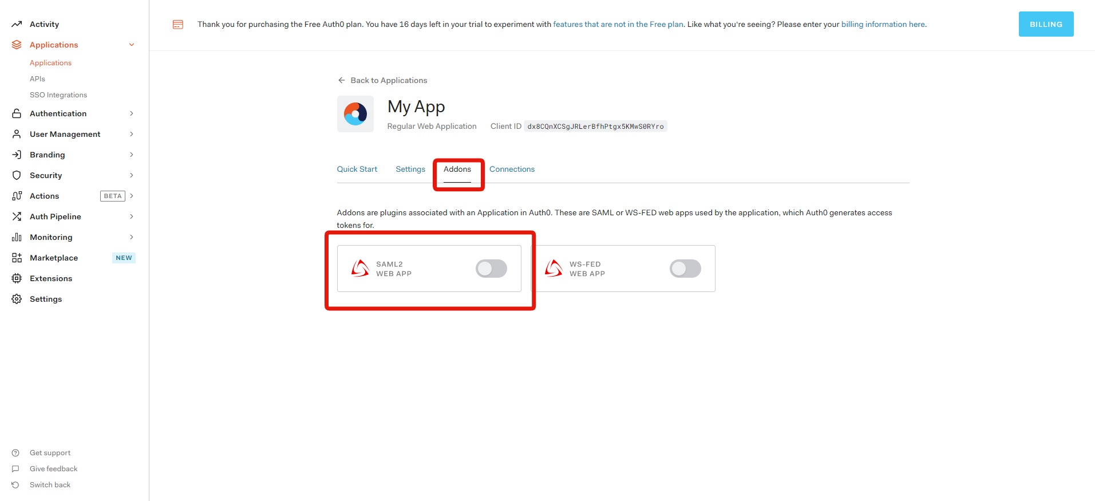The image size is (1095, 501).
Task: Open the Quick Start tab
Action: coord(357,169)
